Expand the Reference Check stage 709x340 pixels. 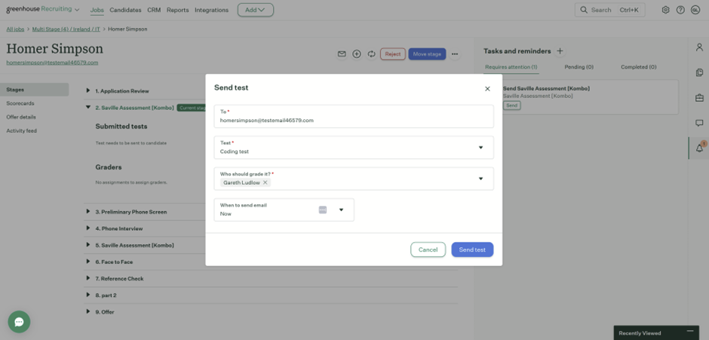tap(88, 278)
